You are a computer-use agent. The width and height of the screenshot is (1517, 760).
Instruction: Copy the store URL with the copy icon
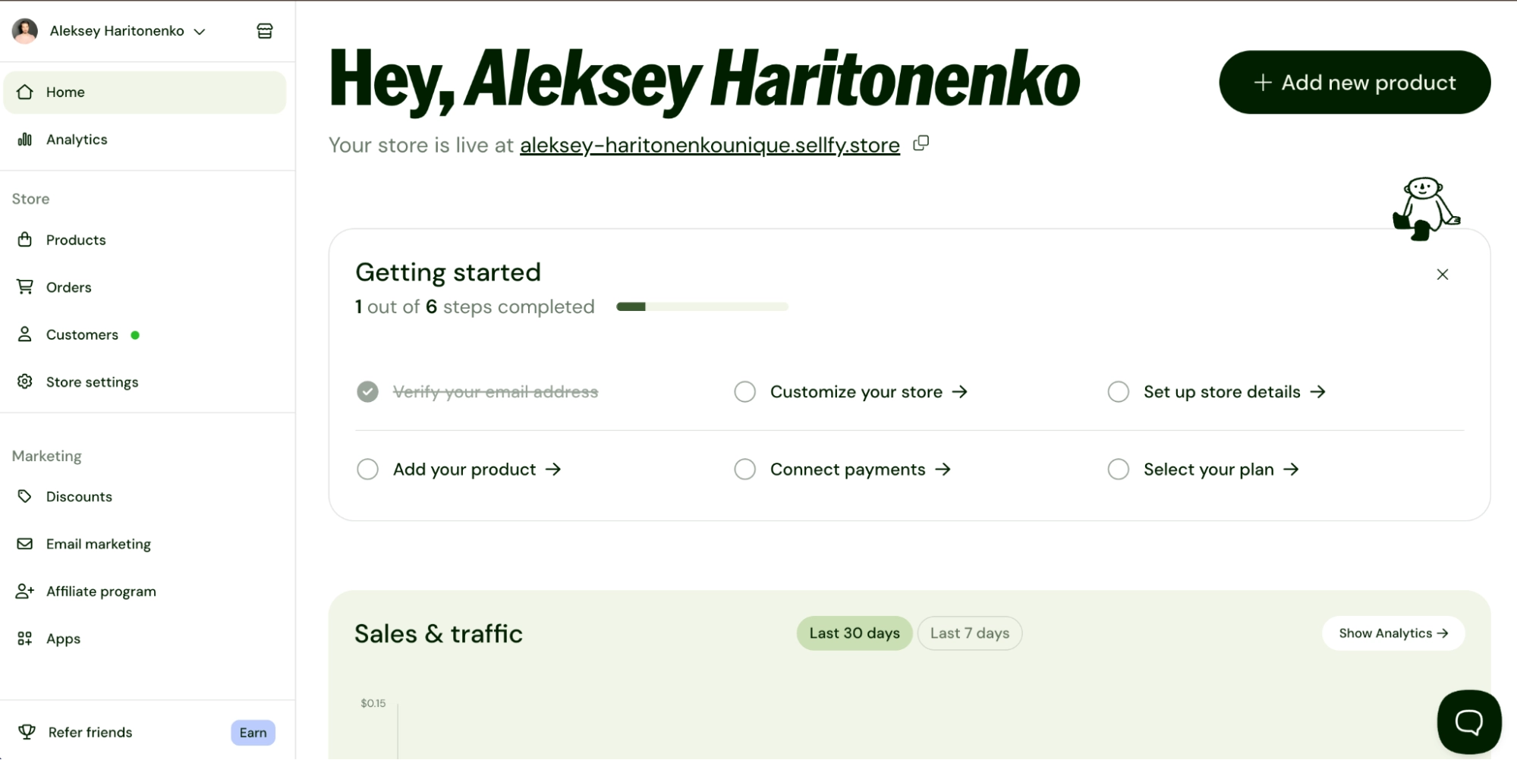click(921, 143)
